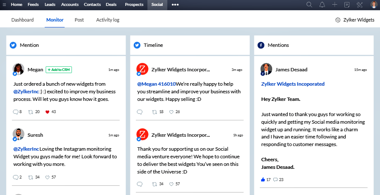Click the '15m ago' timestamp on James's post
The image size is (380, 195).
coord(361,70)
